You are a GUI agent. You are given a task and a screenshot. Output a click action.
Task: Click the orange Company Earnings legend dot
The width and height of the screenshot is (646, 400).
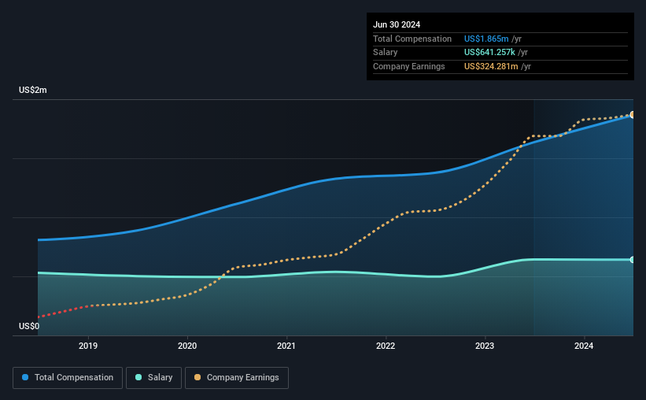point(197,377)
